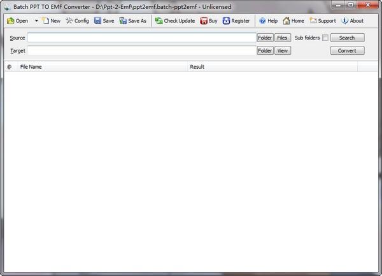The height and width of the screenshot is (276, 382).
Task: Start conversion with Convert button
Action: 348,51
